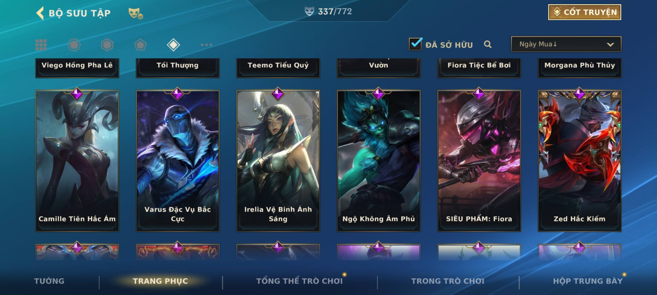Select the grid all-skins filter icon
The width and height of the screenshot is (657, 295).
41,45
